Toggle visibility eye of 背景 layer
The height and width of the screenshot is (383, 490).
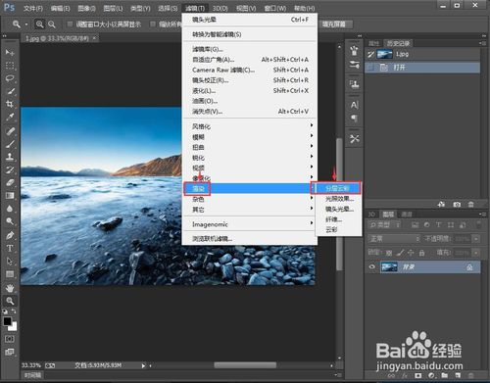tap(371, 267)
